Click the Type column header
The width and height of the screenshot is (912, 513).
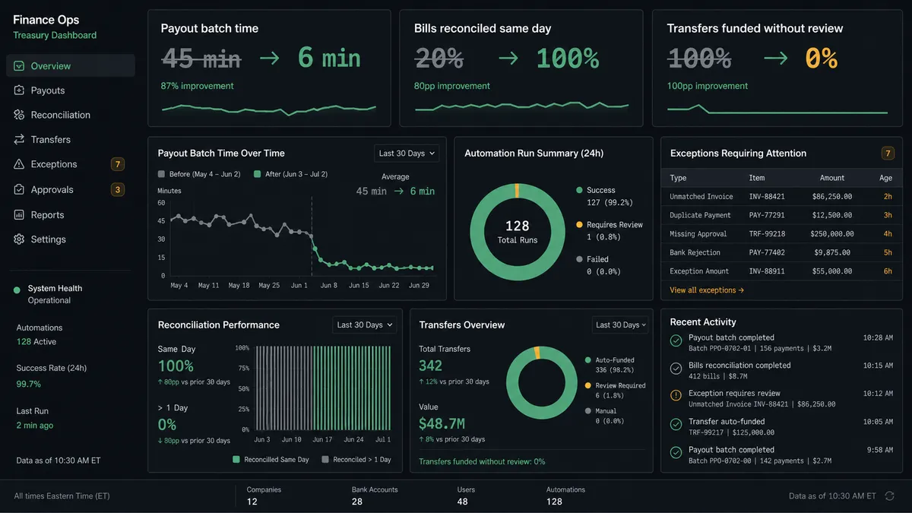point(678,178)
